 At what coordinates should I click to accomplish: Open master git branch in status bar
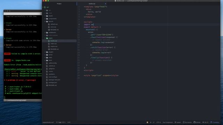point(178,122)
